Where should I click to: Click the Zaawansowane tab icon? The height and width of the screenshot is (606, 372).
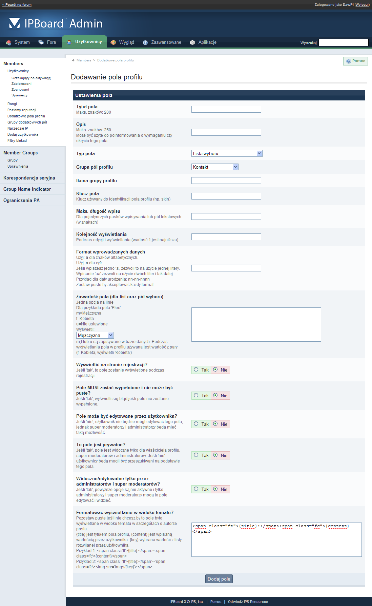[x=145, y=42]
